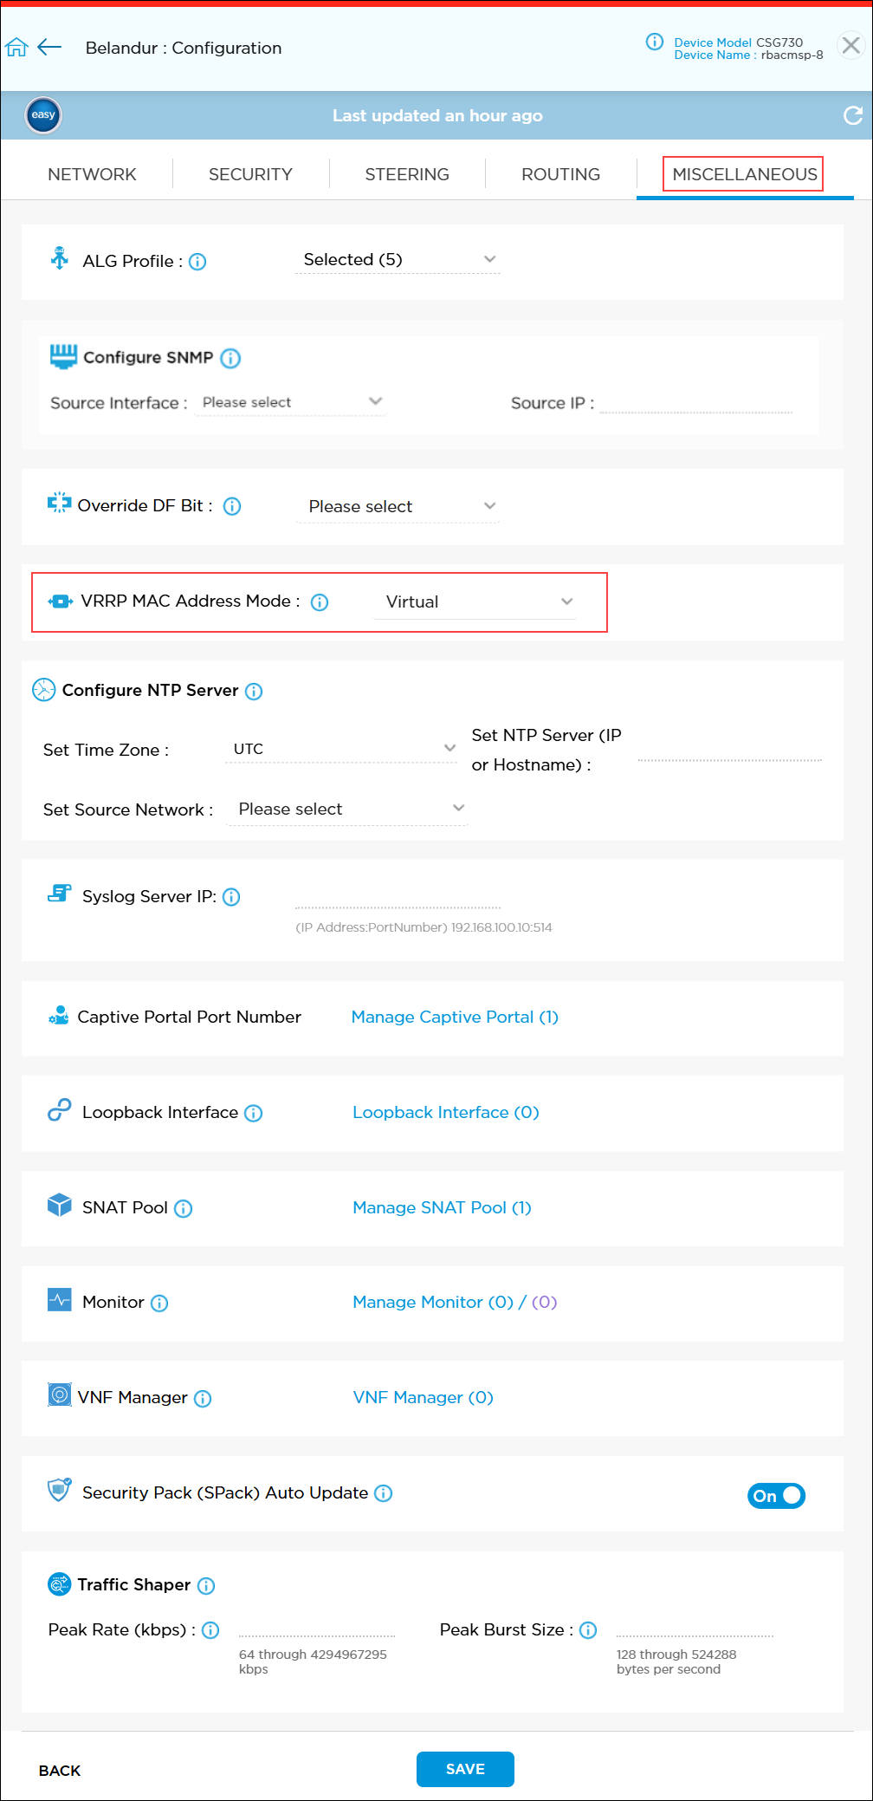Click the Syslog Server IP input field

[x=398, y=899]
